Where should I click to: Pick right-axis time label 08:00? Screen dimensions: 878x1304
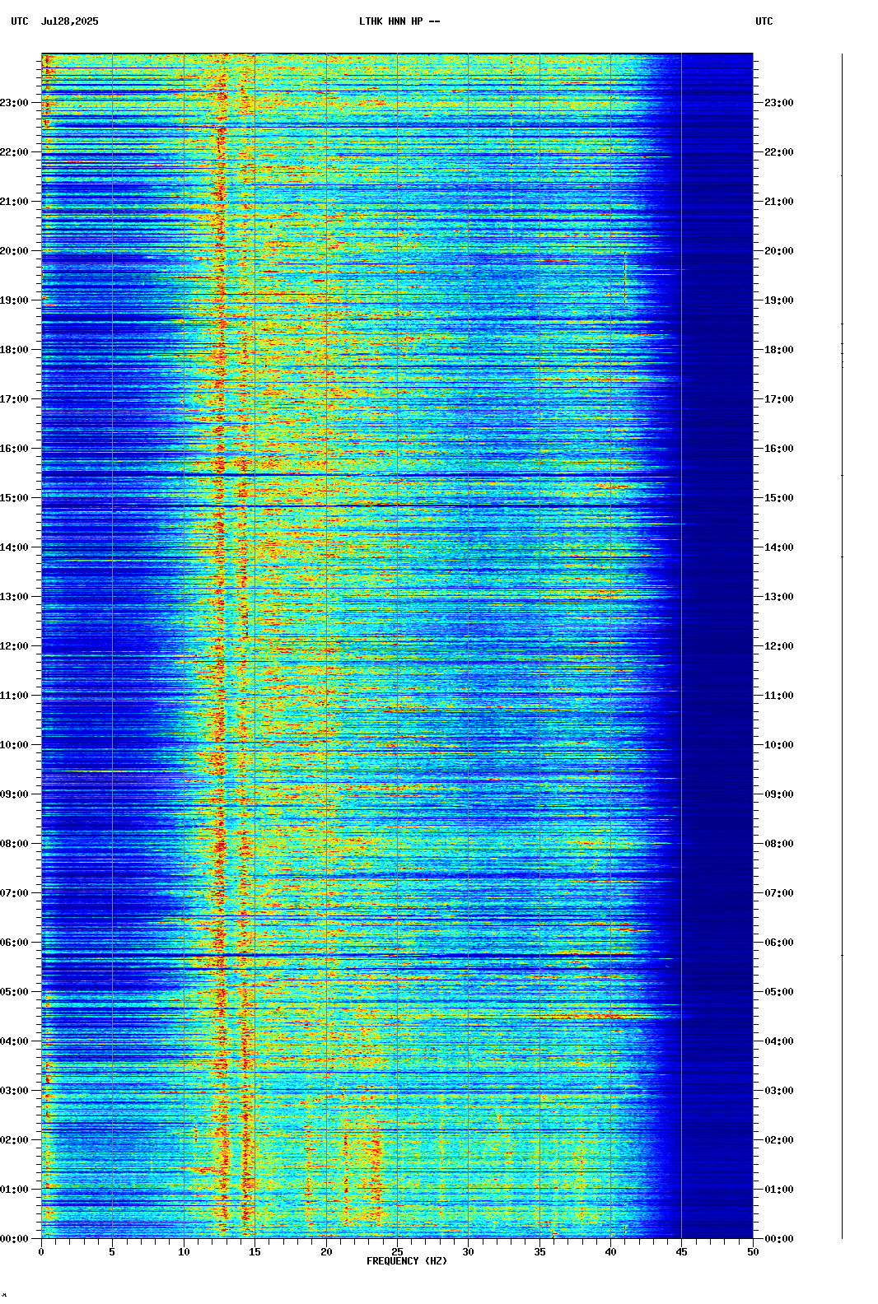(779, 844)
